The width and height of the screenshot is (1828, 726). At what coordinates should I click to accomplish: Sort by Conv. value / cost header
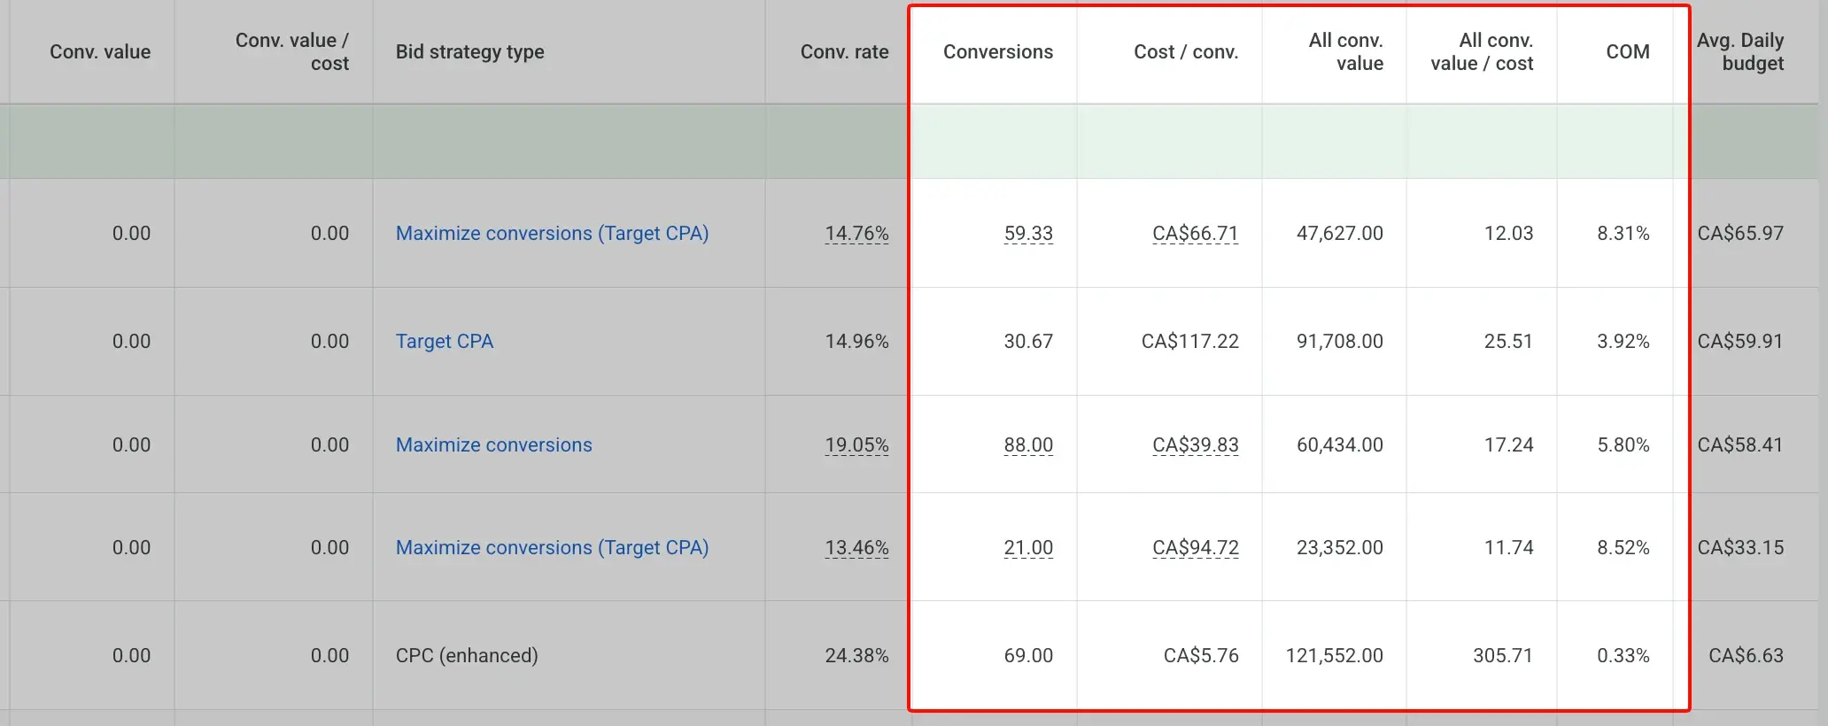[x=292, y=51]
